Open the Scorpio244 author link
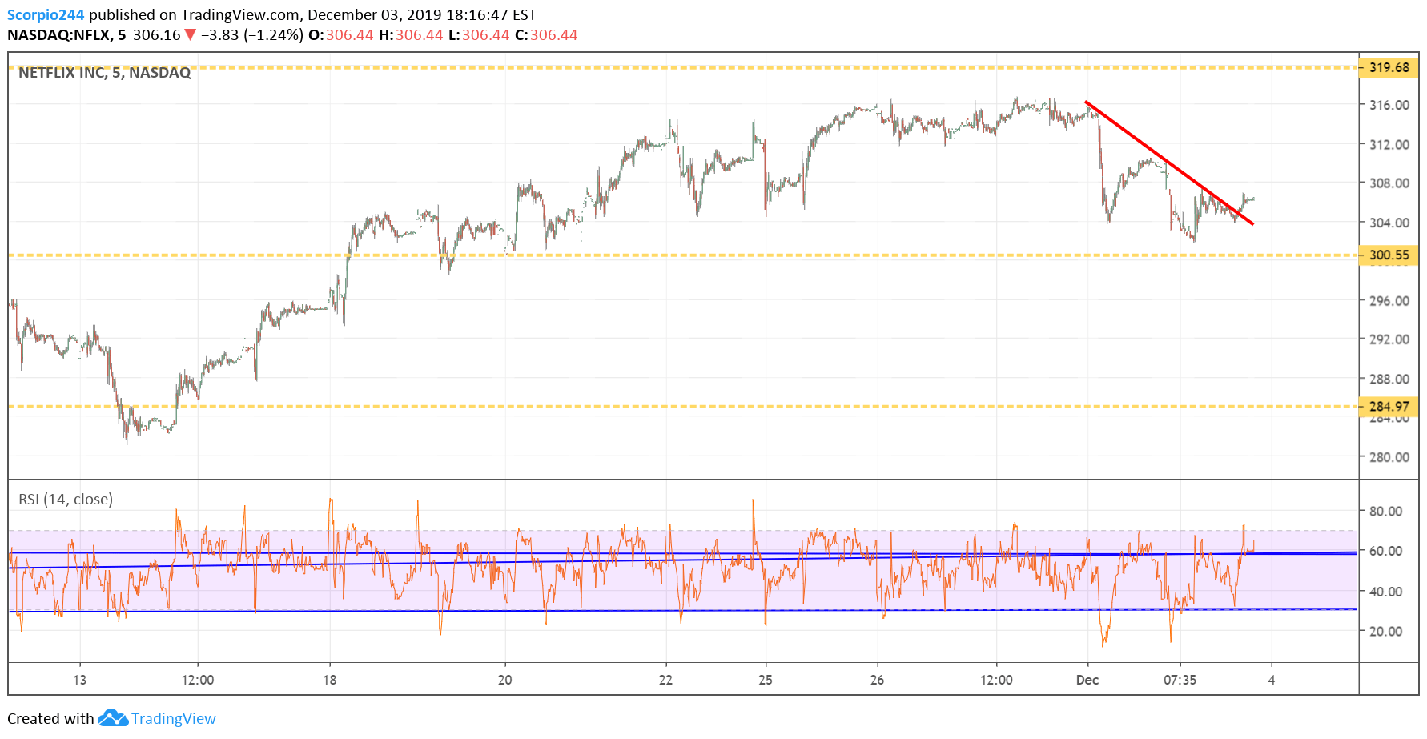Image resolution: width=1427 pixels, height=739 pixels. click(46, 14)
